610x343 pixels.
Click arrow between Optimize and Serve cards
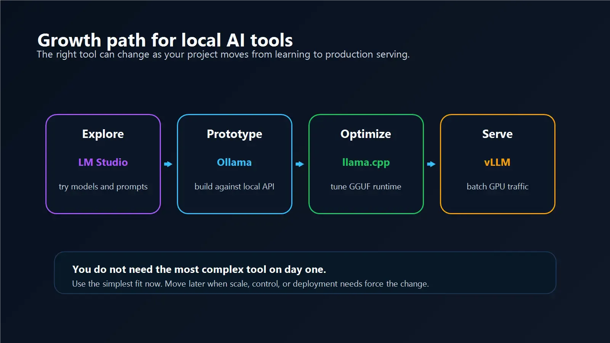pyautogui.click(x=431, y=164)
